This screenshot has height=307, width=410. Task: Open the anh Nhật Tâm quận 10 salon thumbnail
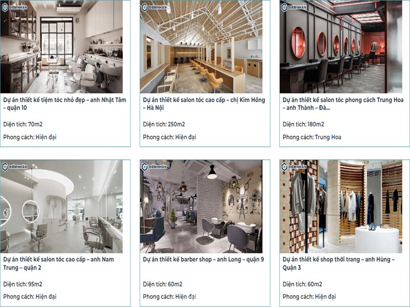pyautogui.click(x=61, y=47)
